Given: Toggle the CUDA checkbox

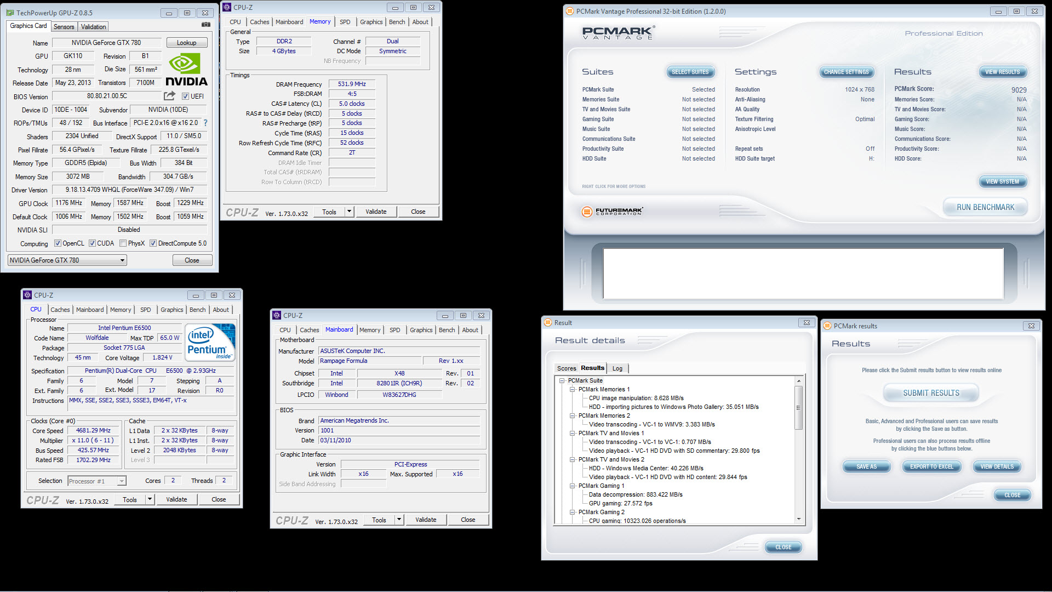Looking at the screenshot, I should tap(92, 243).
